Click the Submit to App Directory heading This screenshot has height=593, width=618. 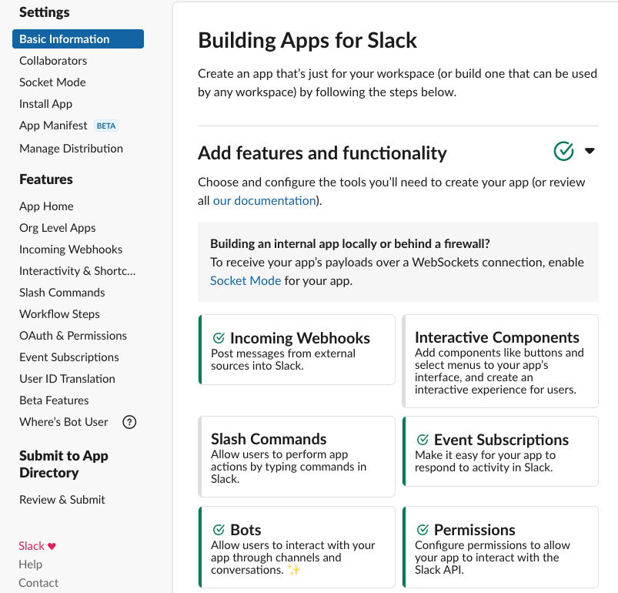pos(64,464)
